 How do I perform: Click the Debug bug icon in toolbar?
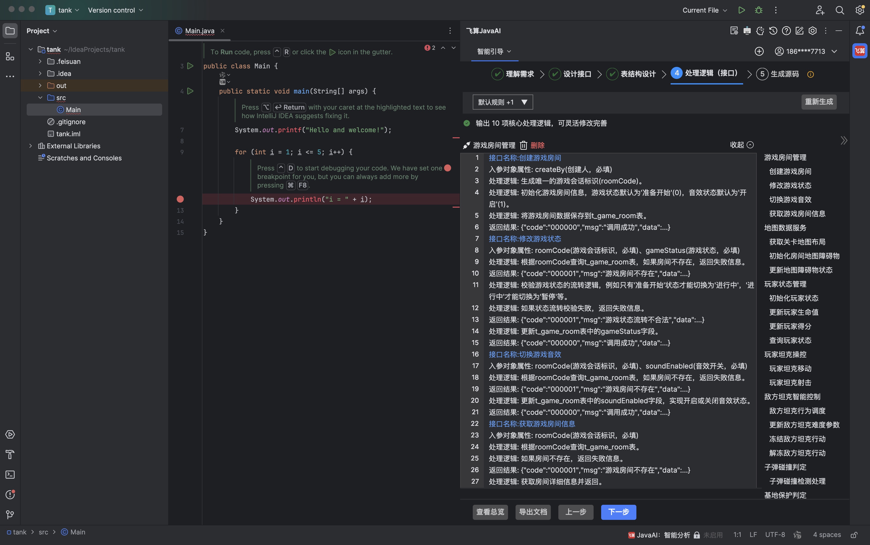point(758,10)
